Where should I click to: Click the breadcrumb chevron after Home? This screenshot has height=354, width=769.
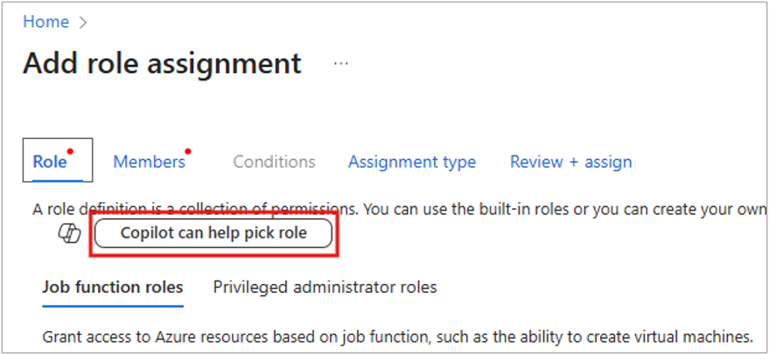pyautogui.click(x=83, y=23)
